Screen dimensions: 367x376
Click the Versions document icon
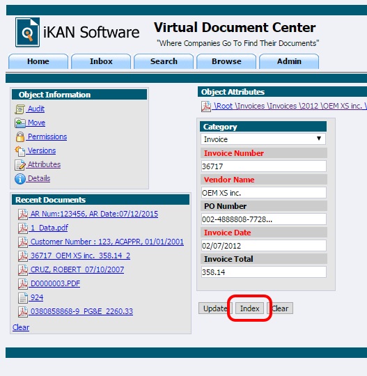(x=20, y=151)
